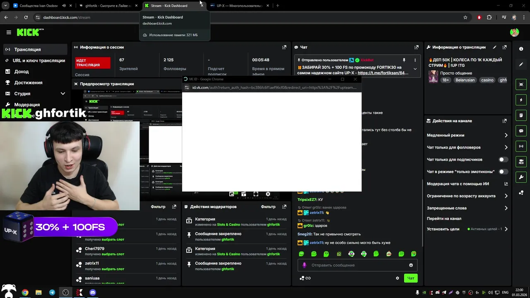Open the emoji picker in the message box
The image size is (530, 298).
[x=411, y=265]
